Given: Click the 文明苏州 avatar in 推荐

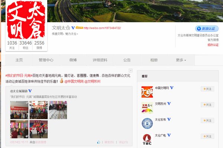Looking at the screenshot, I should point(147,108).
